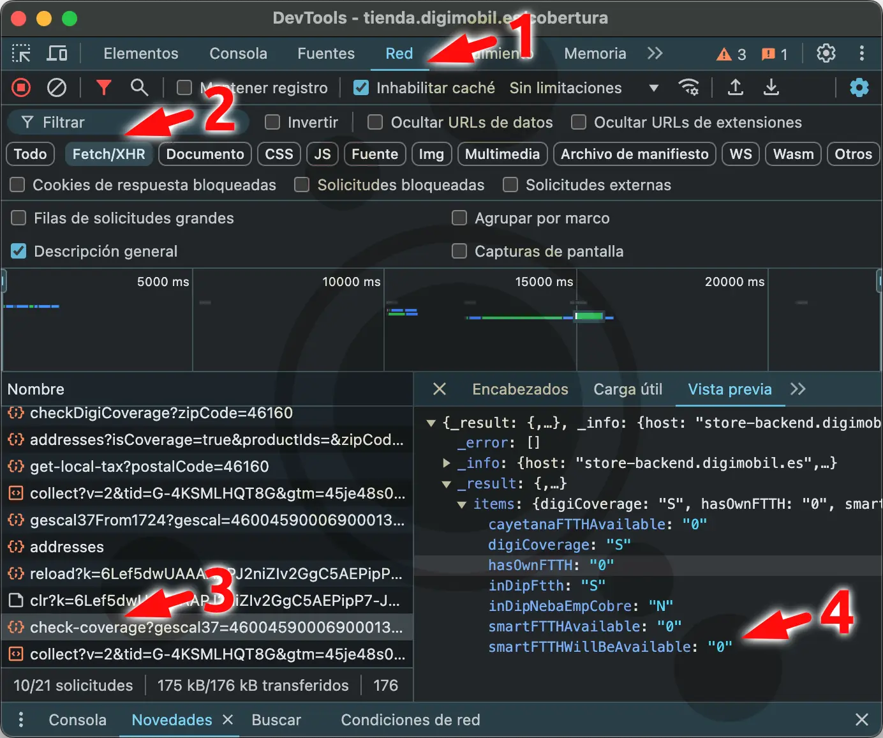Filter requests by Img
Screen dimensions: 883x738
pos(431,154)
